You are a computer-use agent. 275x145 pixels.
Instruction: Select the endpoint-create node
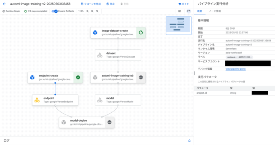click(x=55, y=77)
